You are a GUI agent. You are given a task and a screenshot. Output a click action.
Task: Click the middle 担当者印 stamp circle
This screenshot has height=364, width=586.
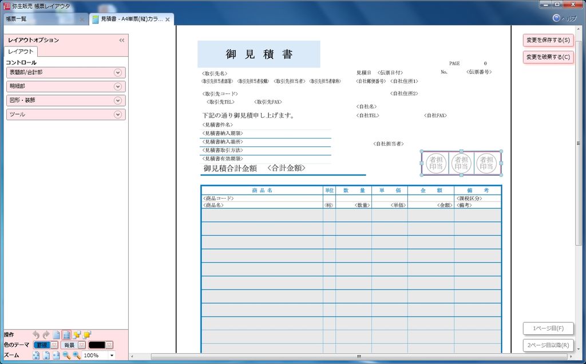461,163
